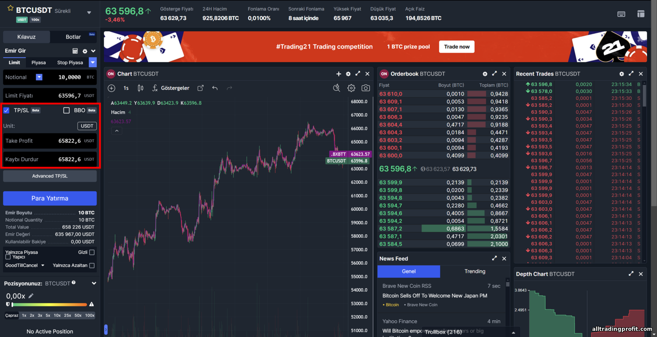657x337 pixels.
Task: Expand Chart panel to fullscreen
Action: pos(358,74)
